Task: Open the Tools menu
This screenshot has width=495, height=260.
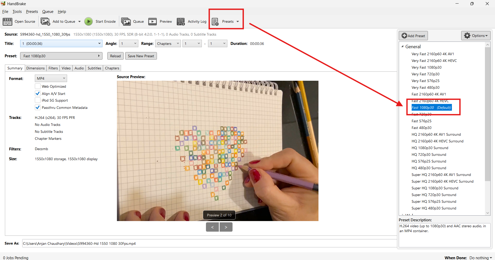Action: click(17, 12)
